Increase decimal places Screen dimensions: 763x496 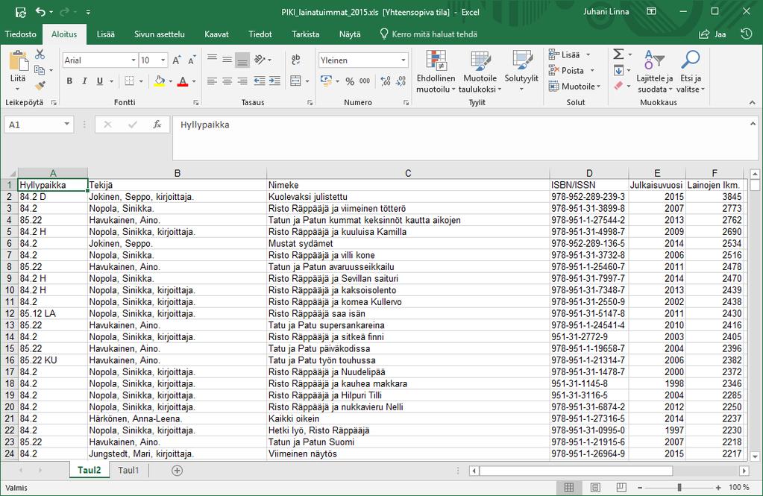(386, 81)
